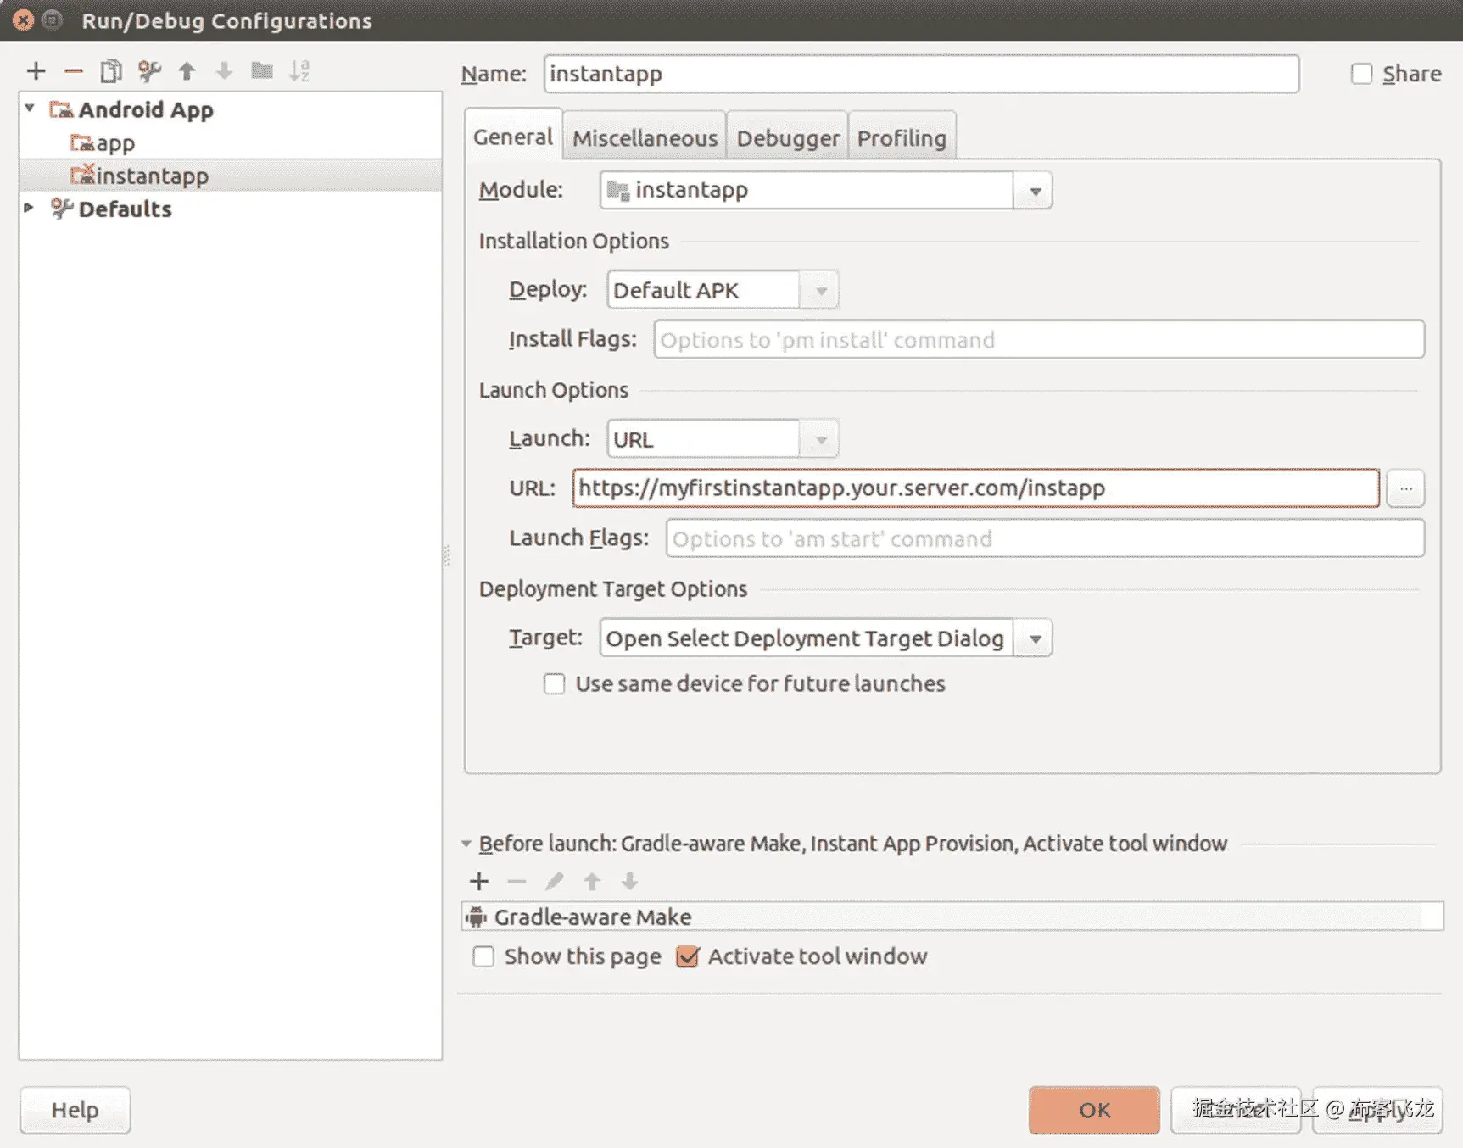1463x1148 pixels.
Task: Copy the selected configuration
Action: (x=111, y=71)
